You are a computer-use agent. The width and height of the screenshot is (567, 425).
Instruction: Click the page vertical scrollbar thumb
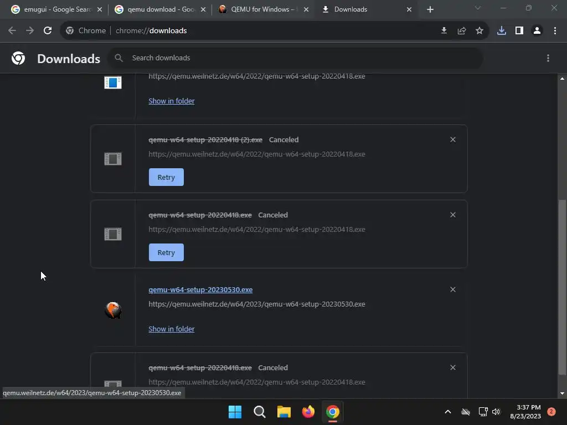tap(562, 287)
